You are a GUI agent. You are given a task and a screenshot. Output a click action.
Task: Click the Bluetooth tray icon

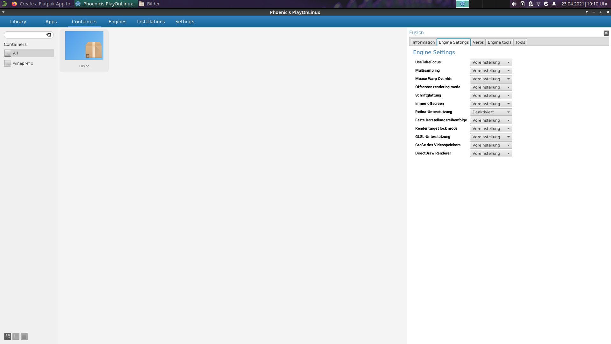point(530,4)
